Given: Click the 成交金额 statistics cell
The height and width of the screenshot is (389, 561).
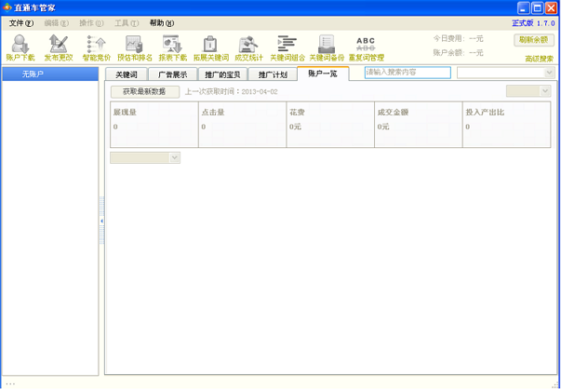Looking at the screenshot, I should pos(419,125).
